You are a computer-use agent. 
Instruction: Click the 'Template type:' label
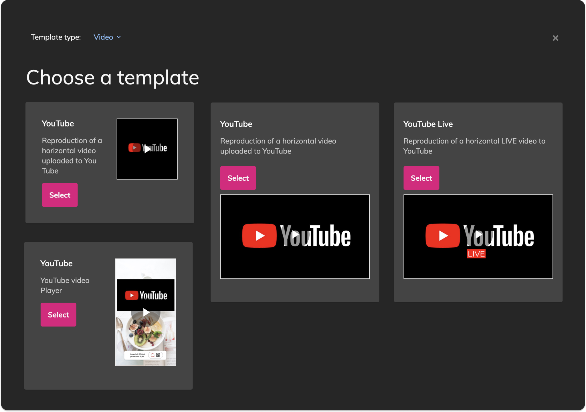(x=56, y=37)
